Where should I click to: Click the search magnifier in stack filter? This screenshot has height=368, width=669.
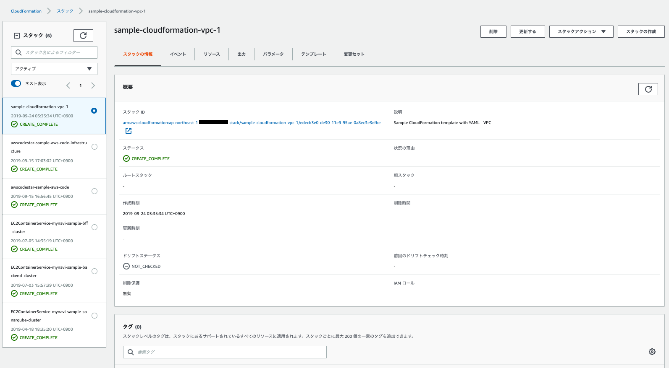pyautogui.click(x=18, y=52)
